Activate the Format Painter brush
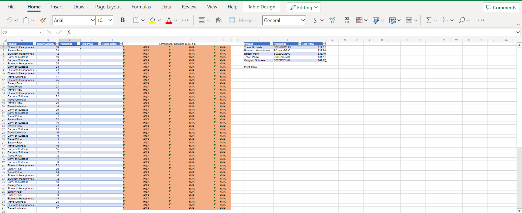The image size is (522, 213). 43,20
